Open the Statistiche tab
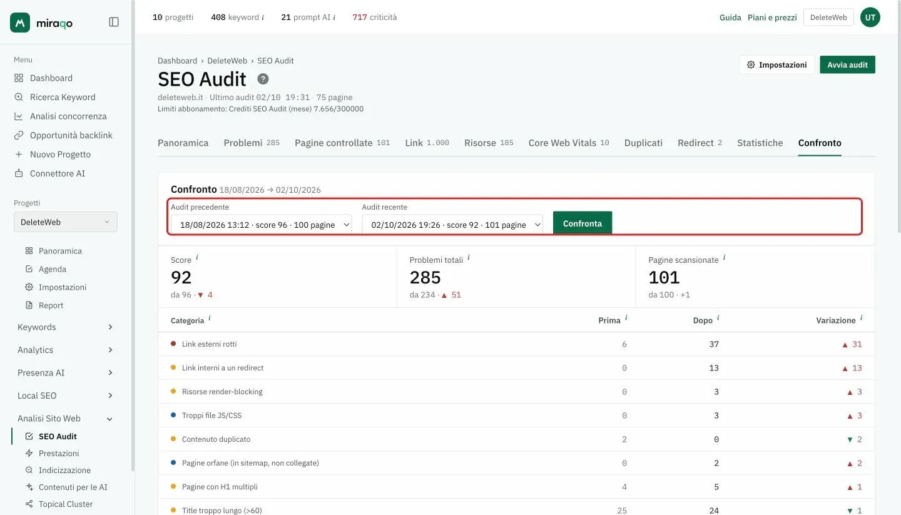This screenshot has width=901, height=515. pos(760,143)
